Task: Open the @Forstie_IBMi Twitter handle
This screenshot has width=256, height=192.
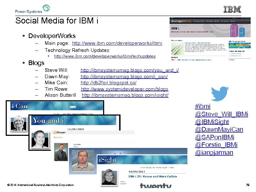Action: pos(216,145)
